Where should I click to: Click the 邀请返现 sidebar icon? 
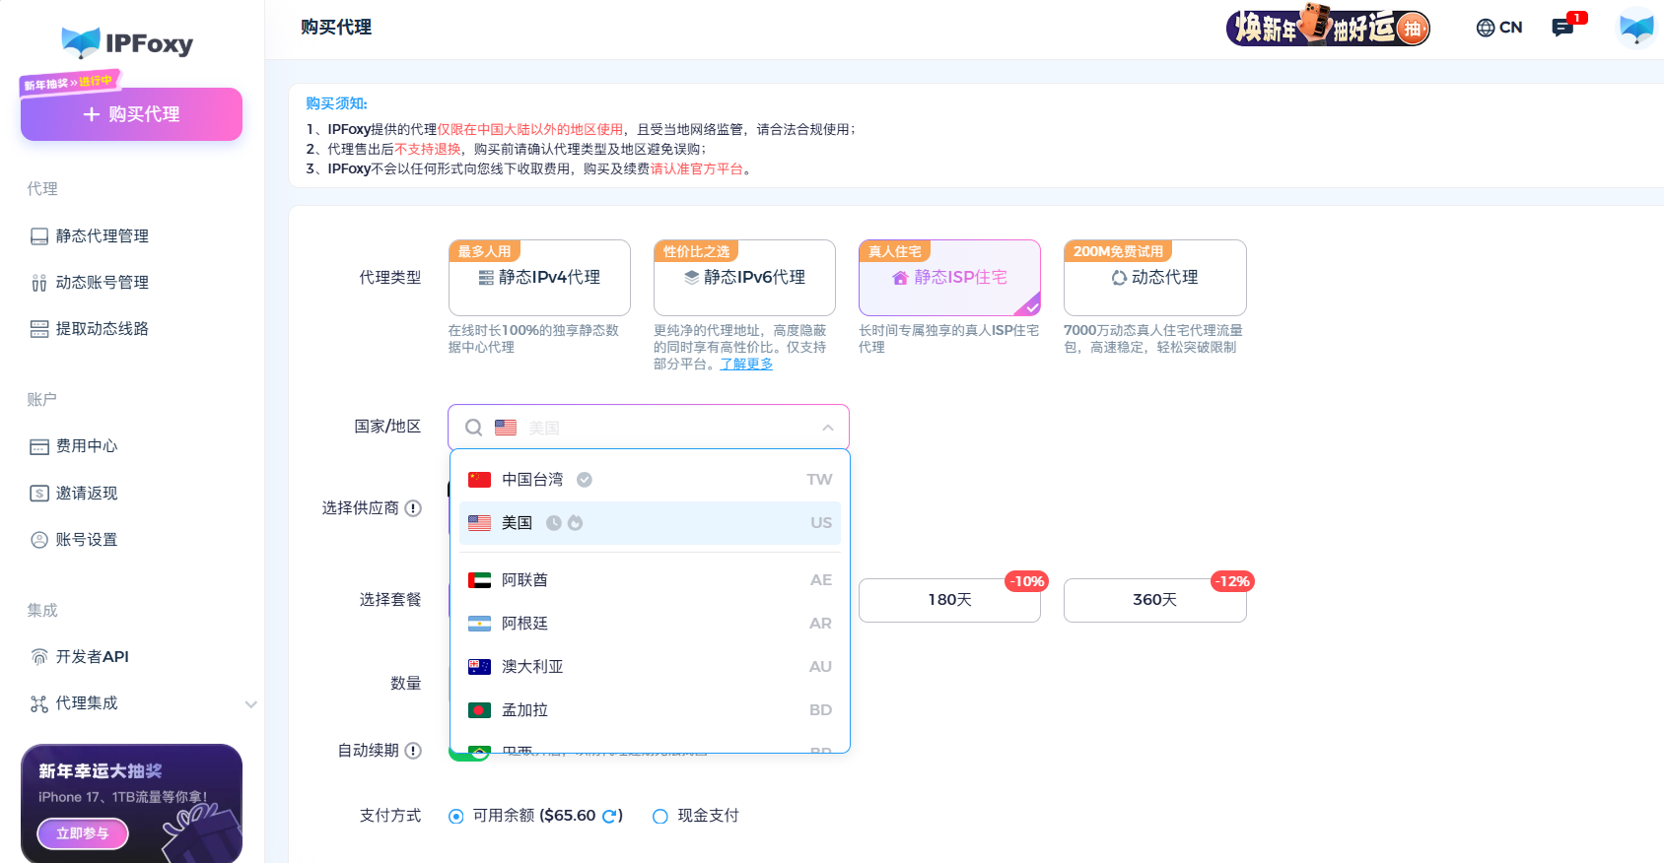39,494
